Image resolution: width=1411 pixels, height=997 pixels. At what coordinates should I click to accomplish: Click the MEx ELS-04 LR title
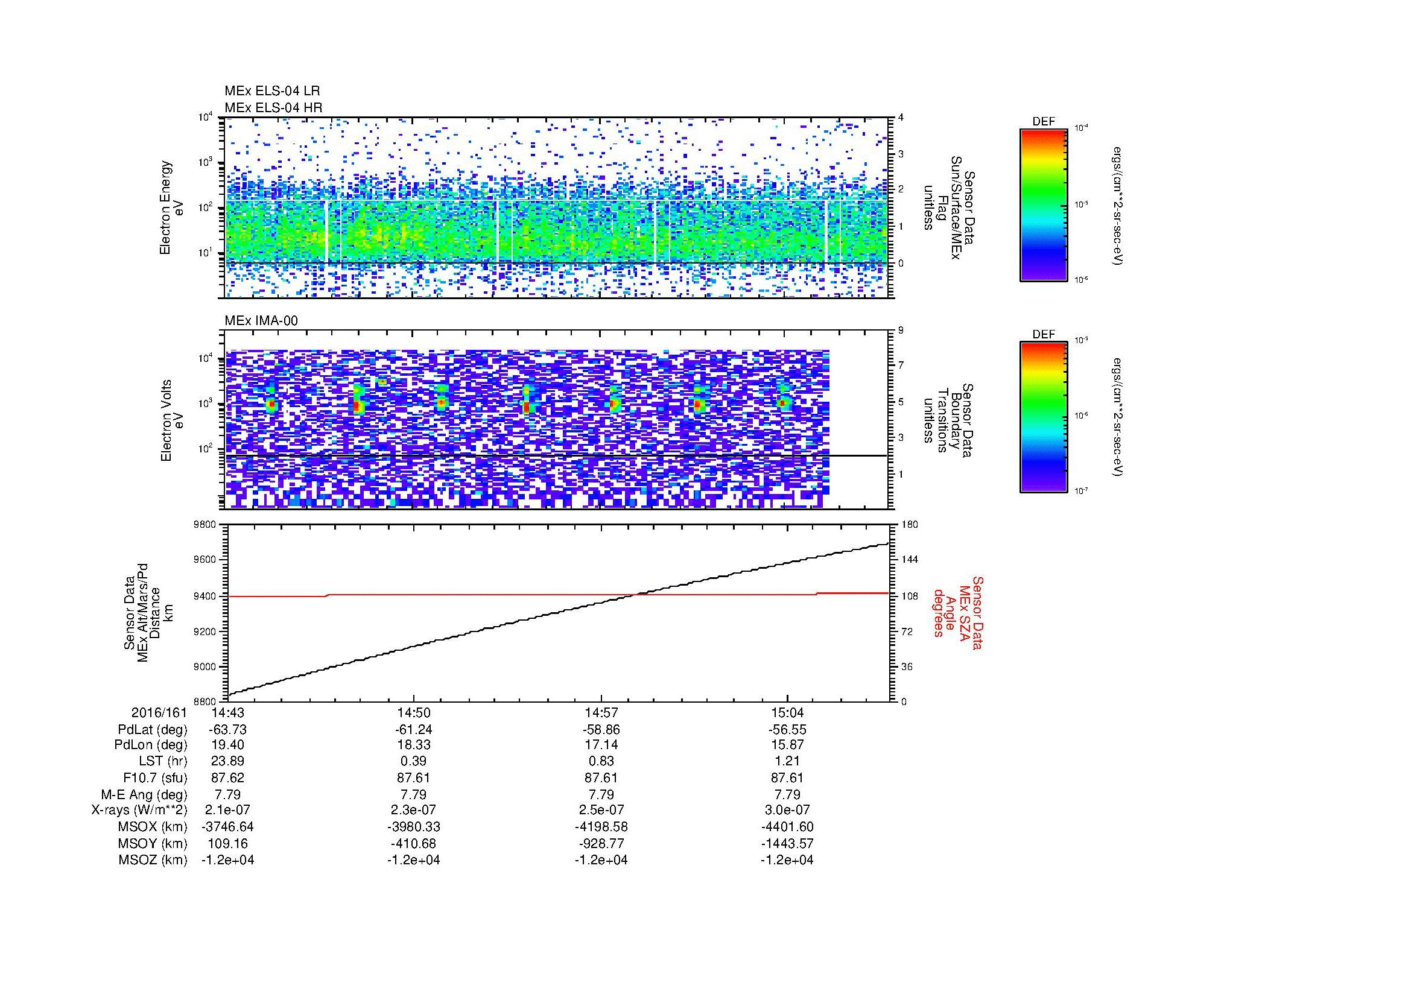pyautogui.click(x=271, y=91)
